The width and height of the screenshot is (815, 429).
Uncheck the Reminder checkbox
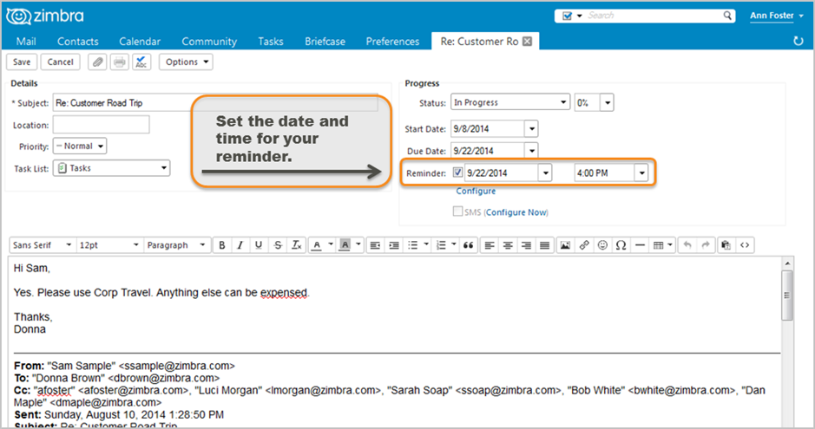457,172
